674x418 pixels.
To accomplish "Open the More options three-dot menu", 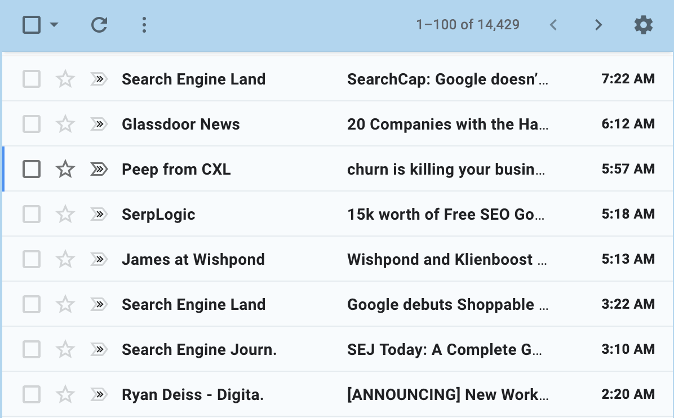I will pos(144,25).
